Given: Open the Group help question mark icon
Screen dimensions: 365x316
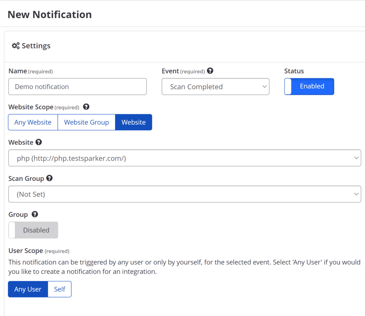Looking at the screenshot, I should point(35,214).
